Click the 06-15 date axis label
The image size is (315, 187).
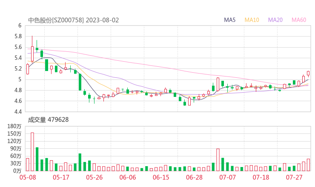coord(161,177)
